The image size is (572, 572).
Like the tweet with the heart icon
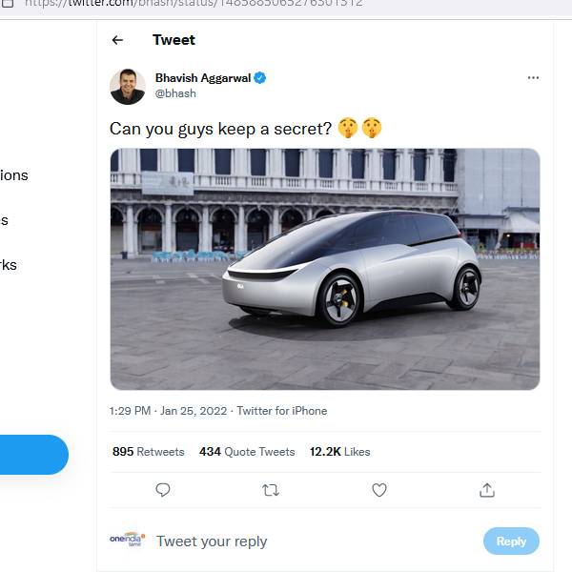pos(379,490)
